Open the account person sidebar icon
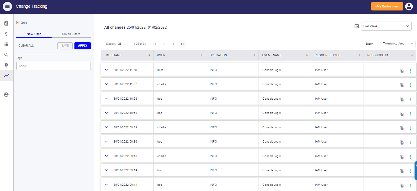Image resolution: width=417 pixels, height=191 pixels. tap(6, 95)
